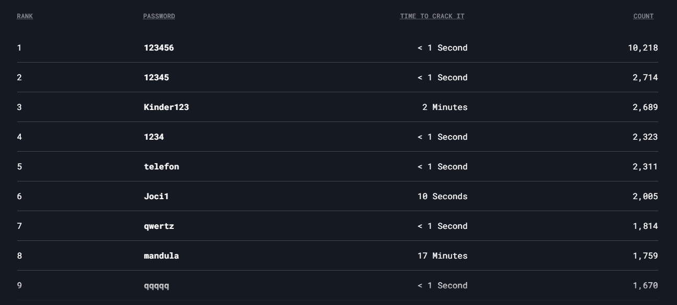
Task: Select the qqqqq password
Action: (x=156, y=286)
